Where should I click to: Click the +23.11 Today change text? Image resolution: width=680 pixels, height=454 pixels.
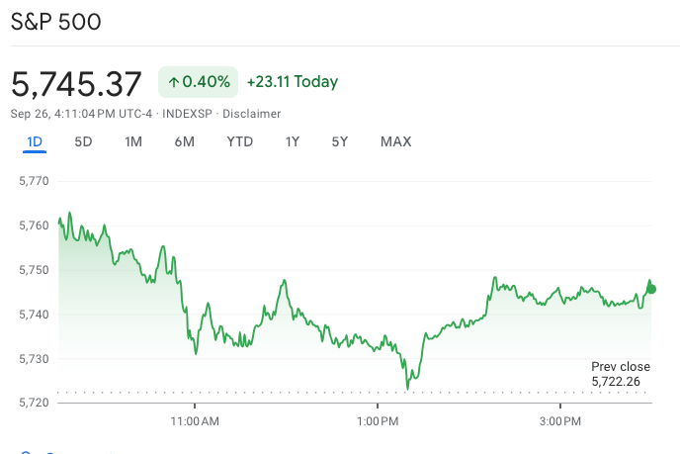click(293, 82)
